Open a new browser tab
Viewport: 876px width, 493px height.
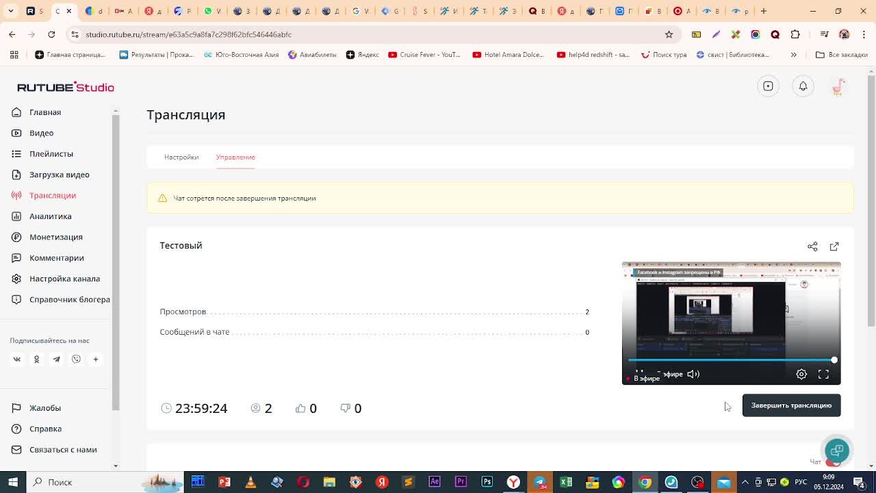764,11
